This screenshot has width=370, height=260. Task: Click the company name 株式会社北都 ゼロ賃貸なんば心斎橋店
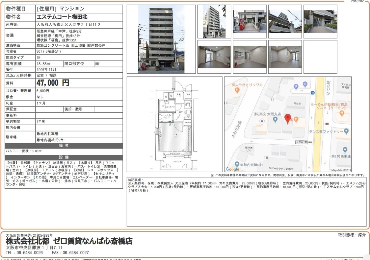point(69,241)
